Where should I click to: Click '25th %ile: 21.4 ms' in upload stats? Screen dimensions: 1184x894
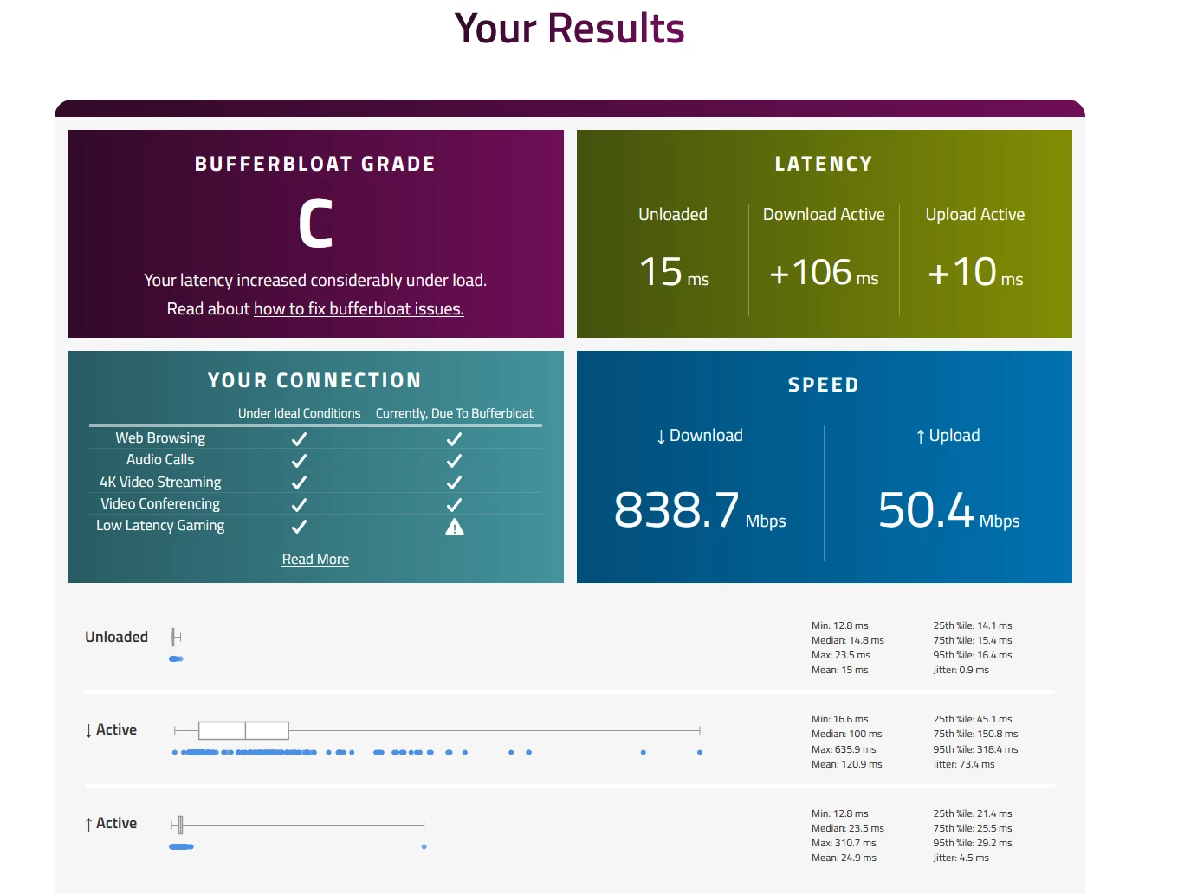tap(973, 813)
